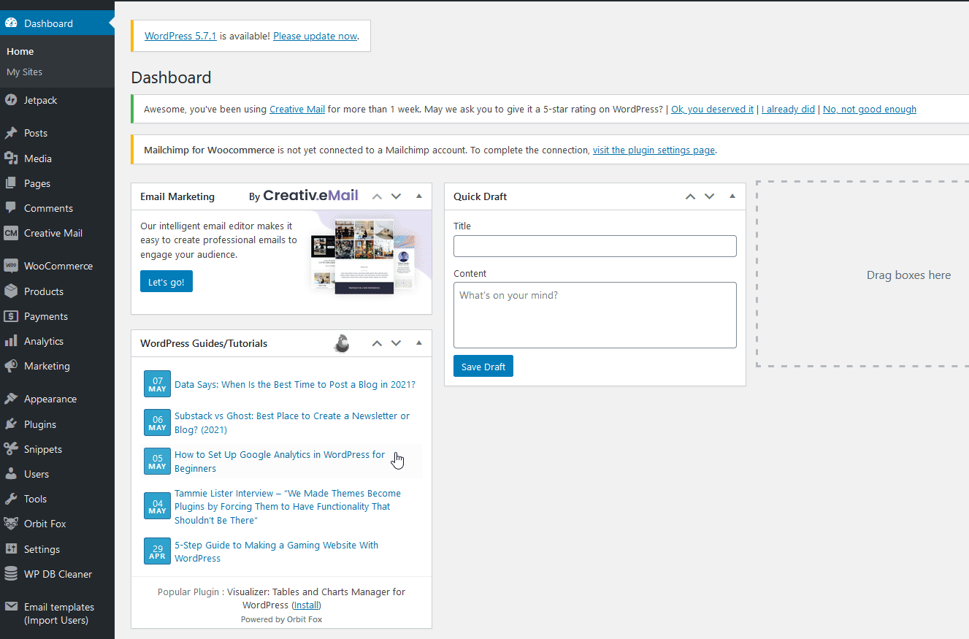Click visit the plugin settings page link

coord(654,150)
